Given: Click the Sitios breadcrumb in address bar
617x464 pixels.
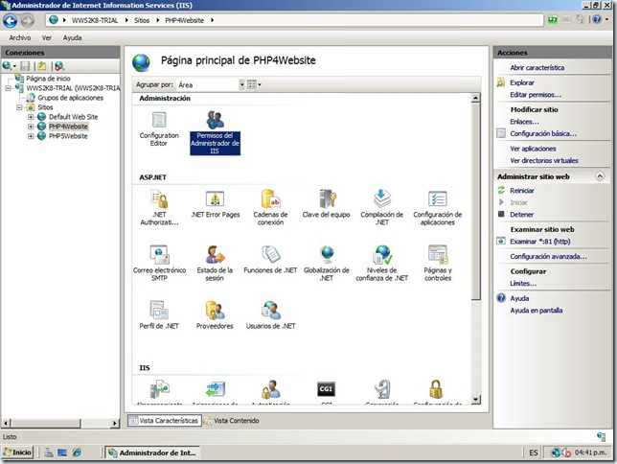Looking at the screenshot, I should pyautogui.click(x=142, y=20).
